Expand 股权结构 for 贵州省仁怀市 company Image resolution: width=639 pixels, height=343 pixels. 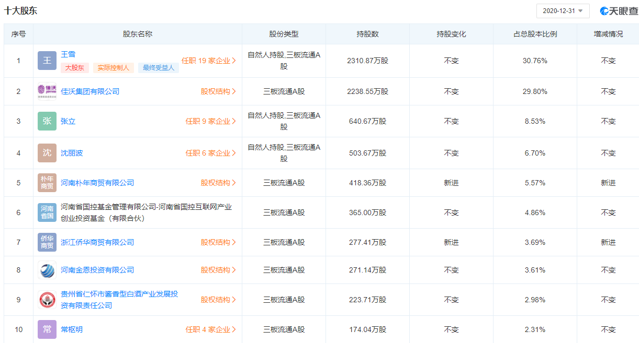[x=218, y=300]
